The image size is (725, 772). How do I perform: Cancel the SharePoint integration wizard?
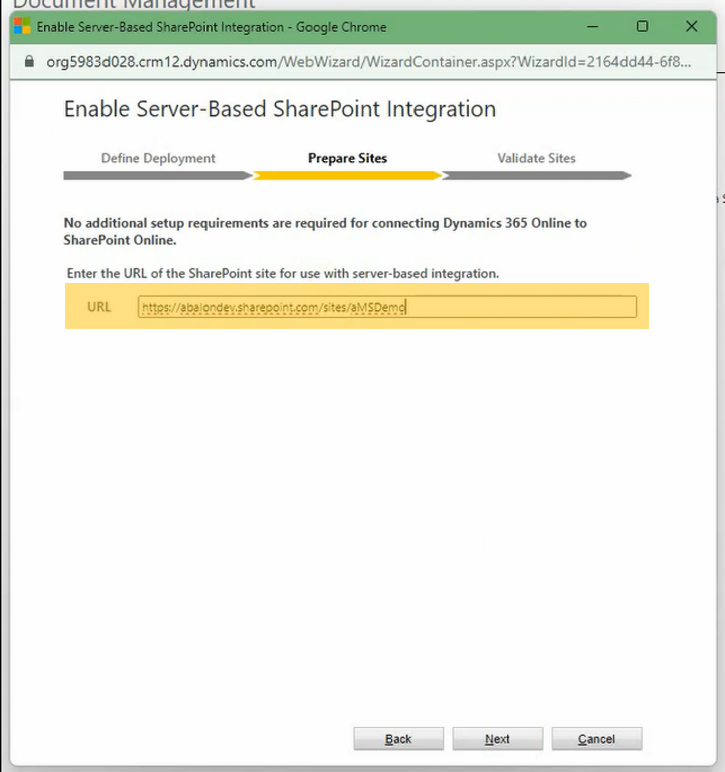pyautogui.click(x=596, y=738)
